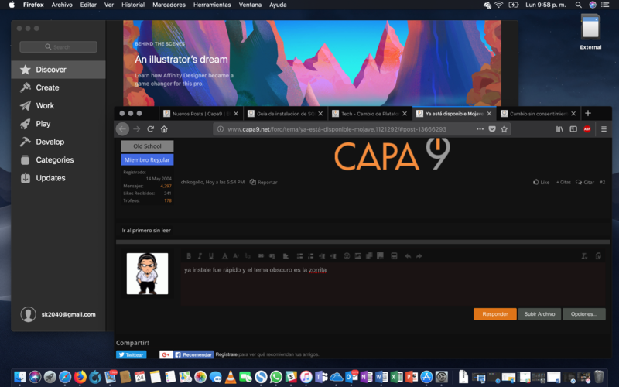Select Develop in App Store sidebar
Image resolution: width=619 pixels, height=387 pixels.
click(59, 142)
